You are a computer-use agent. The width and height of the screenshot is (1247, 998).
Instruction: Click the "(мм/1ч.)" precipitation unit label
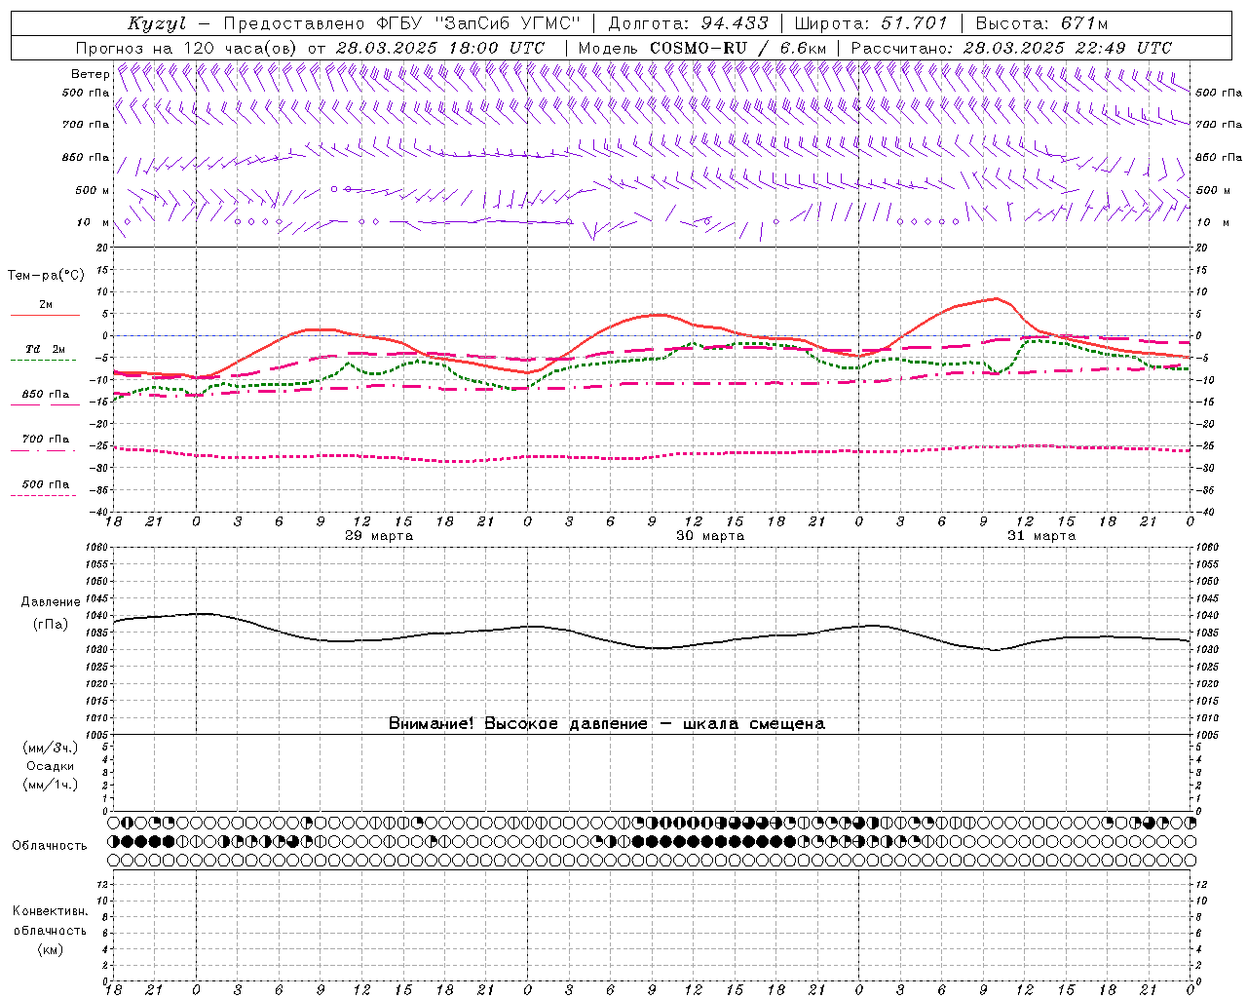point(51,785)
